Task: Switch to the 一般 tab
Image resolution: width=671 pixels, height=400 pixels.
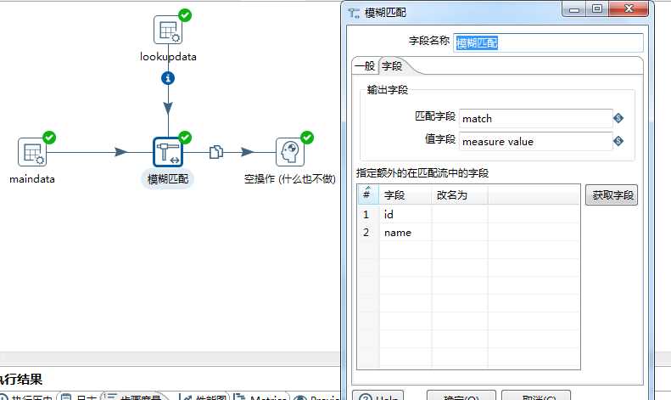Action: point(365,66)
